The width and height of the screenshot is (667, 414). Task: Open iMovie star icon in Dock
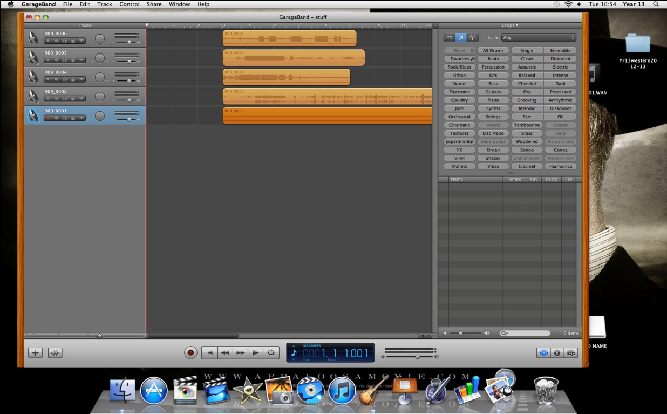click(248, 391)
